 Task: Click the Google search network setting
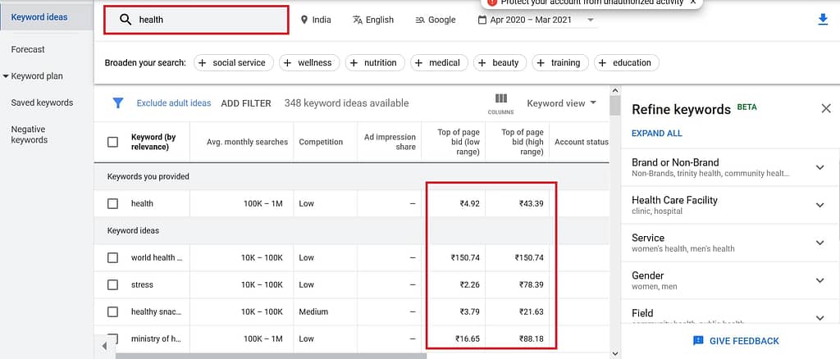point(435,20)
